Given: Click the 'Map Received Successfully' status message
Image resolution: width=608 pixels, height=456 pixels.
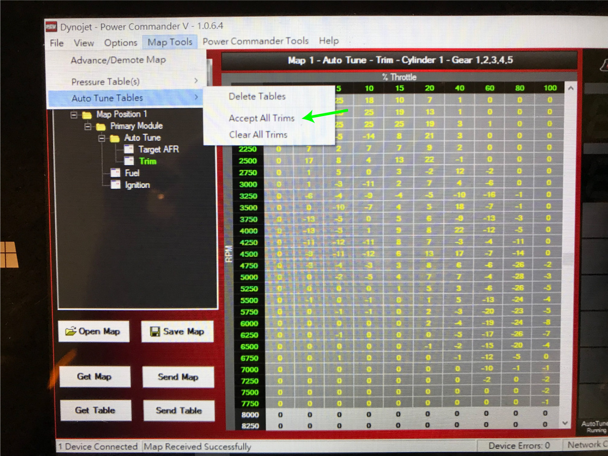Looking at the screenshot, I should tap(198, 446).
